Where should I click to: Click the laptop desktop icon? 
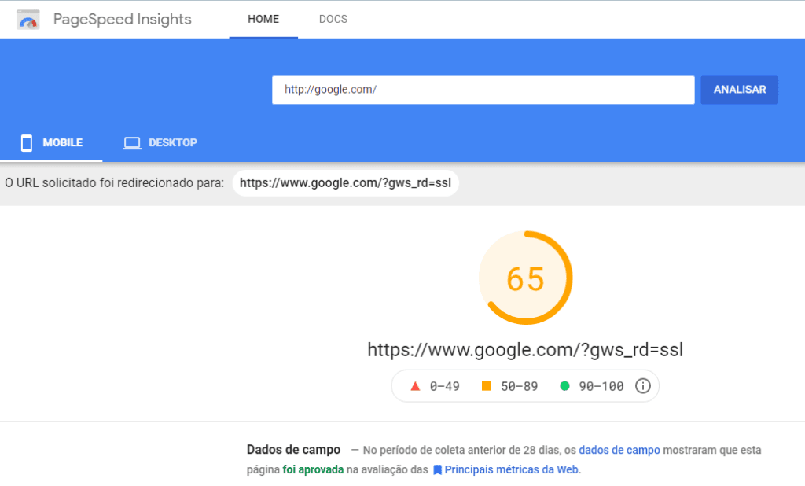click(x=132, y=143)
